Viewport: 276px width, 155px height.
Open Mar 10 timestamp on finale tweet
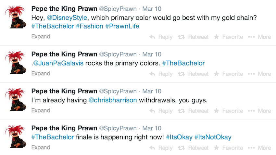[152, 128]
